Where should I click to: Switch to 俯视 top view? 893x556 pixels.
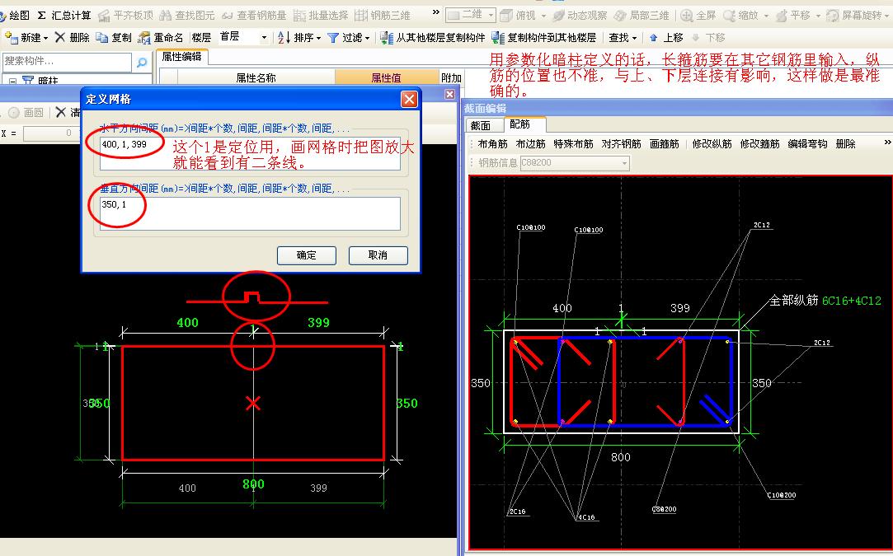pyautogui.click(x=519, y=16)
